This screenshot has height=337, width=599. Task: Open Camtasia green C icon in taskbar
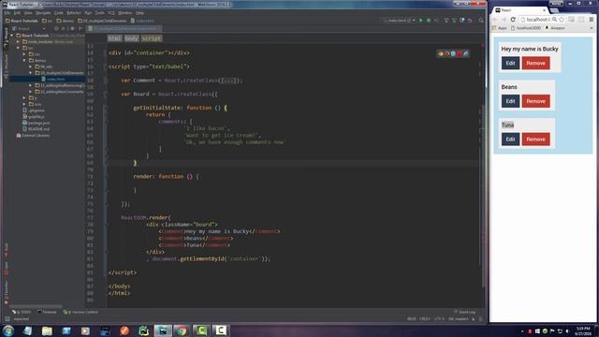pyautogui.click(x=201, y=330)
